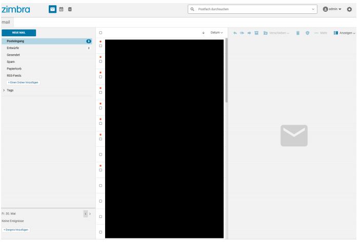Open the Contacts address book icon
Image resolution: width=360 pixels, height=242 pixels.
pyautogui.click(x=70, y=9)
